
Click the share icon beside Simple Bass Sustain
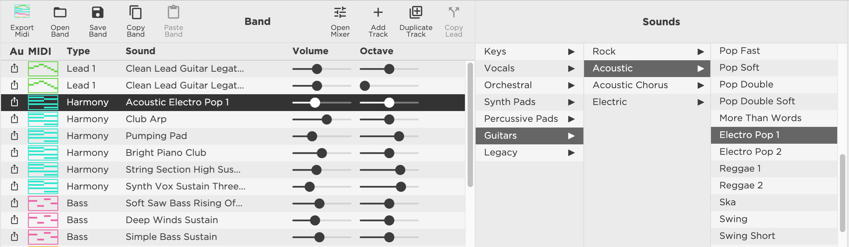click(x=14, y=237)
